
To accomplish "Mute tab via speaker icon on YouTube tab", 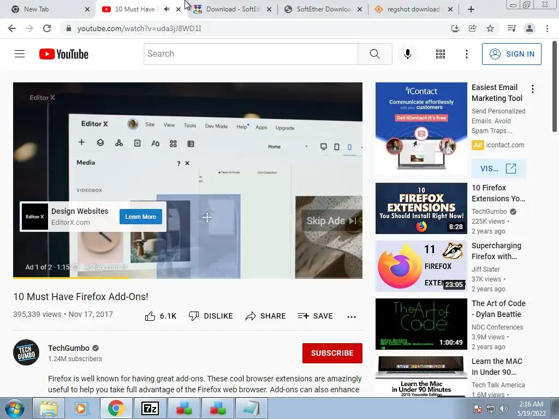I will pos(166,9).
